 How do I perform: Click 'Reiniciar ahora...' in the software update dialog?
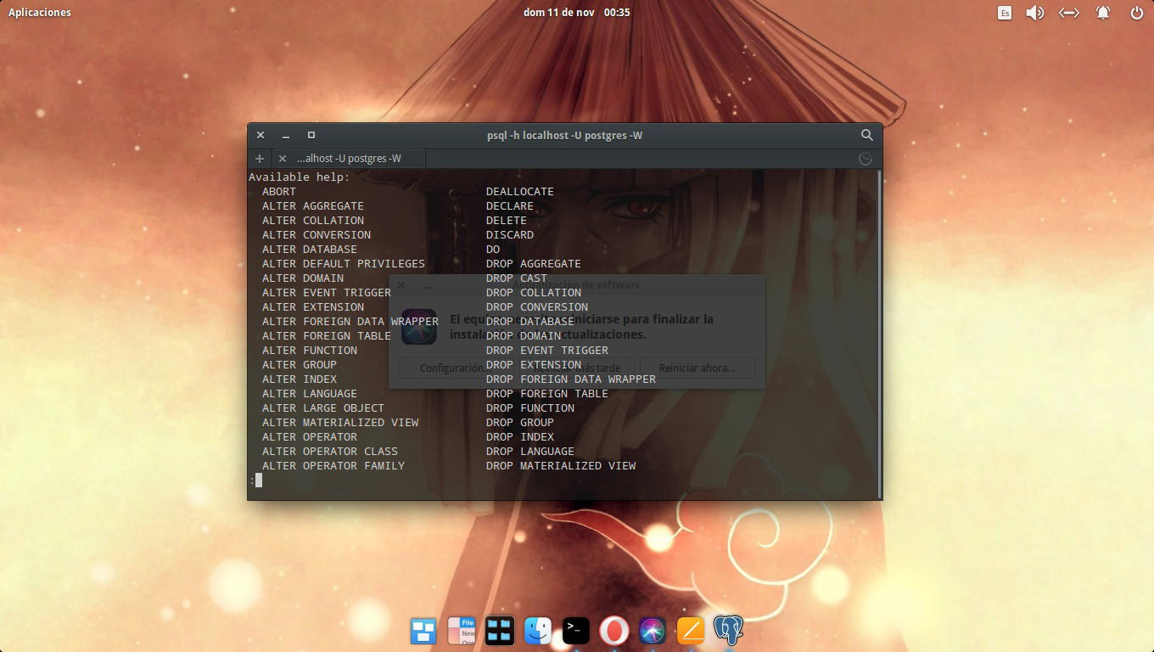697,368
